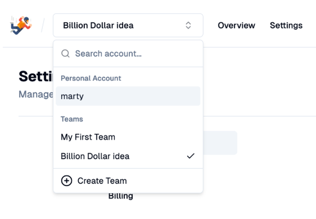Focus the Search account field

[128, 54]
